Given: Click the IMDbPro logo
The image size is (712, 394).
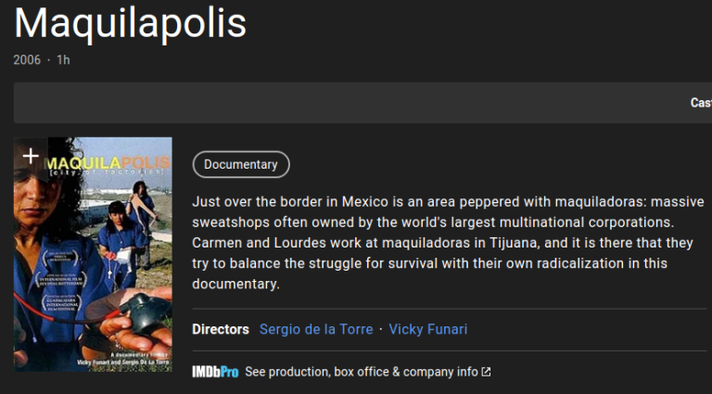Looking at the screenshot, I should pos(215,372).
